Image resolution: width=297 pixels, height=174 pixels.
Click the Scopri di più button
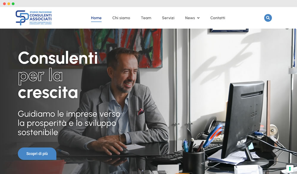pos(37,154)
